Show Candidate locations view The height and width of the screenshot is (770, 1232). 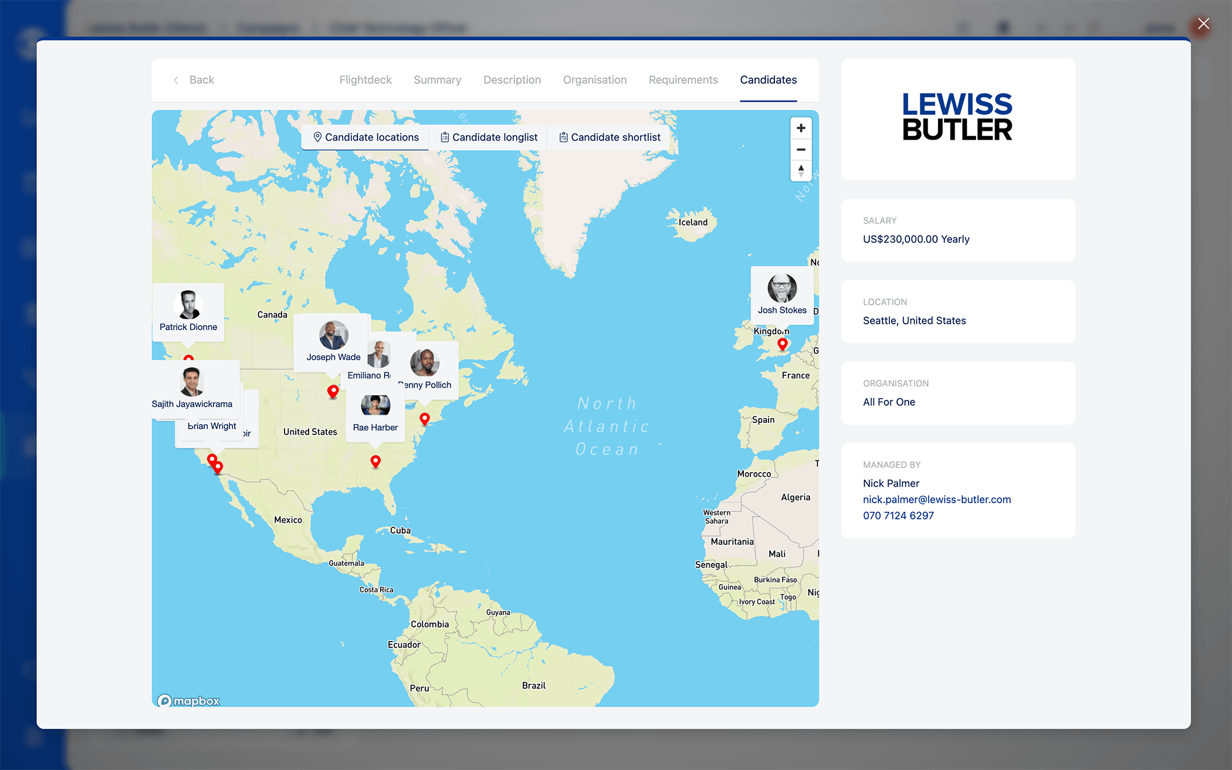coord(365,137)
